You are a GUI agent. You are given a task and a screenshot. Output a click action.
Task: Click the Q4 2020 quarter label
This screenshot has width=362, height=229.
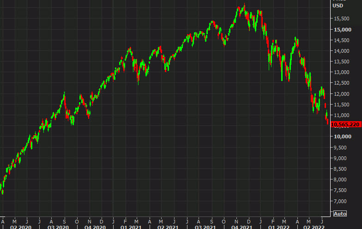tap(95, 227)
